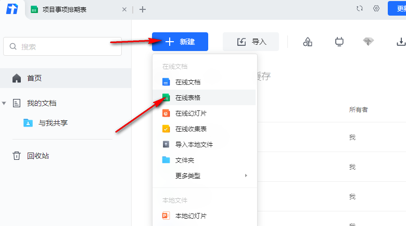406x226 pixels.
Task: Close the 项目事项排期表 tab
Action: (x=123, y=9)
